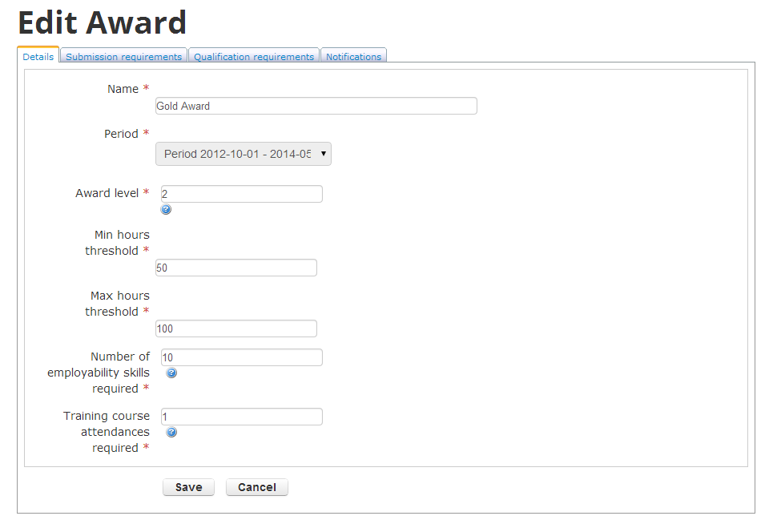Focus the Name field with Gold Award
Image resolution: width=769 pixels, height=528 pixels.
(316, 106)
